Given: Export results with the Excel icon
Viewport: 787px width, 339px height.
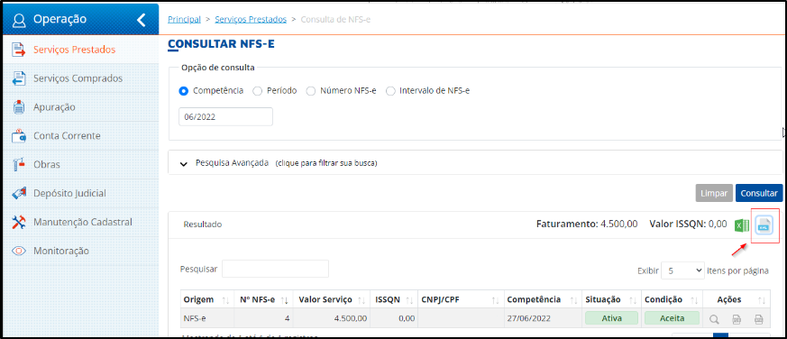Looking at the screenshot, I should [741, 225].
